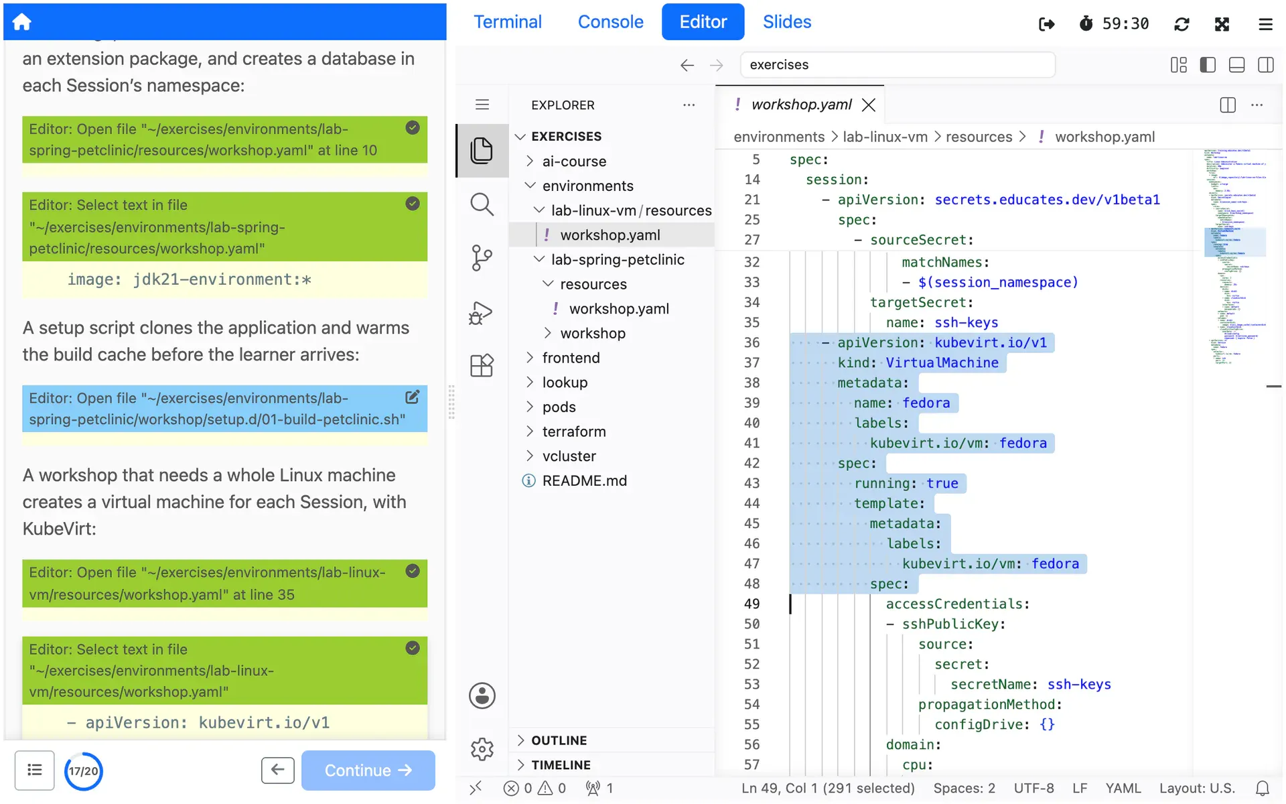The width and height of the screenshot is (1286, 804).
Task: Open the Source Control view
Action: click(x=482, y=258)
